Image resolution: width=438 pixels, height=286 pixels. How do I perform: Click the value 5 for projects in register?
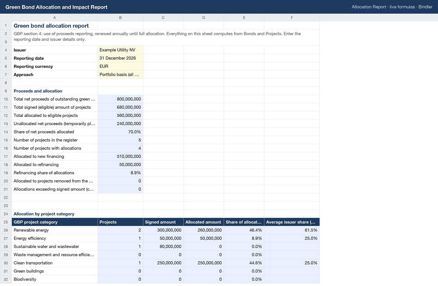tap(120, 140)
